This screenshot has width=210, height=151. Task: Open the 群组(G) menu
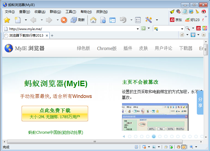55,12
